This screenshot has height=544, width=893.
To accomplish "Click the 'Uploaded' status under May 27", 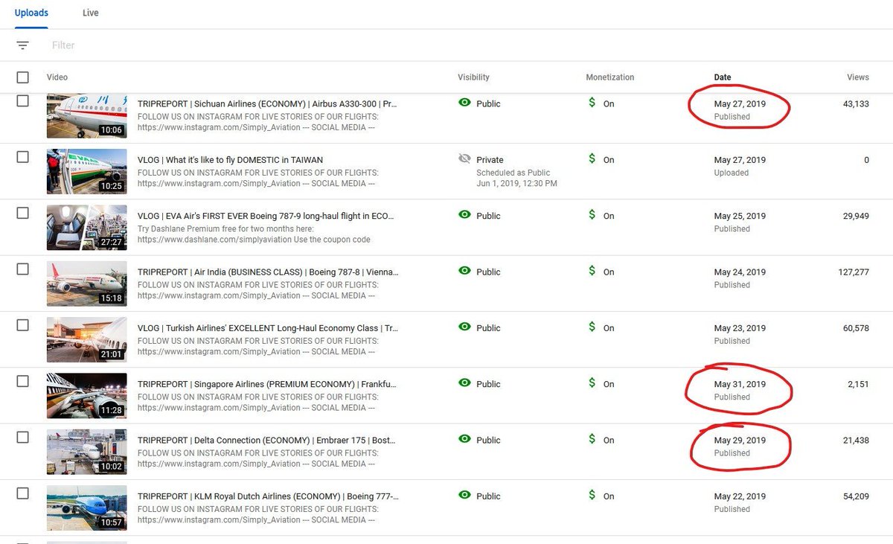I will [x=732, y=173].
